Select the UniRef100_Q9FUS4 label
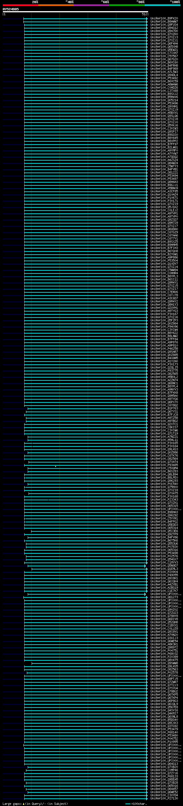 164,25
